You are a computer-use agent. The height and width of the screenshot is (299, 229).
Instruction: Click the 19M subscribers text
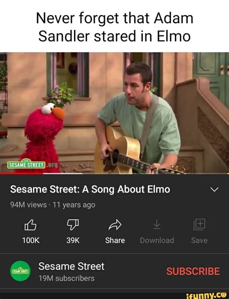[x=67, y=278]
